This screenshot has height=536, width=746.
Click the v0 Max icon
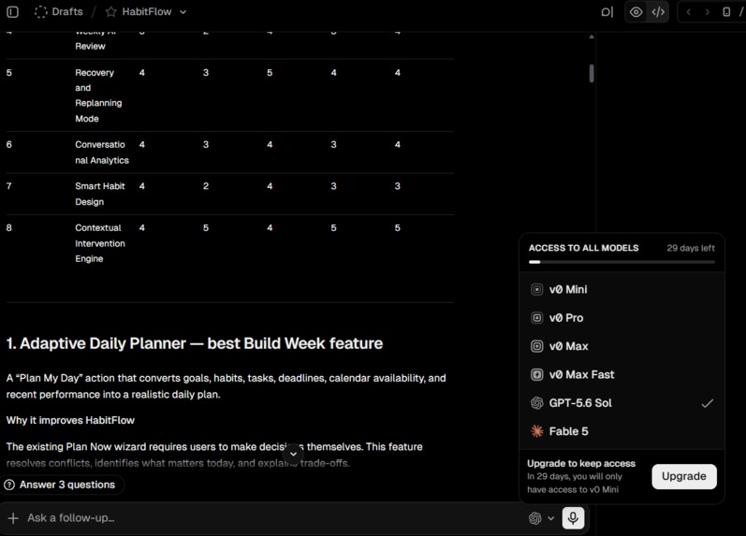point(536,346)
